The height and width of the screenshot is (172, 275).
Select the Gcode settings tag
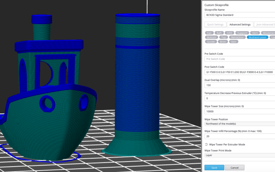click(x=211, y=42)
